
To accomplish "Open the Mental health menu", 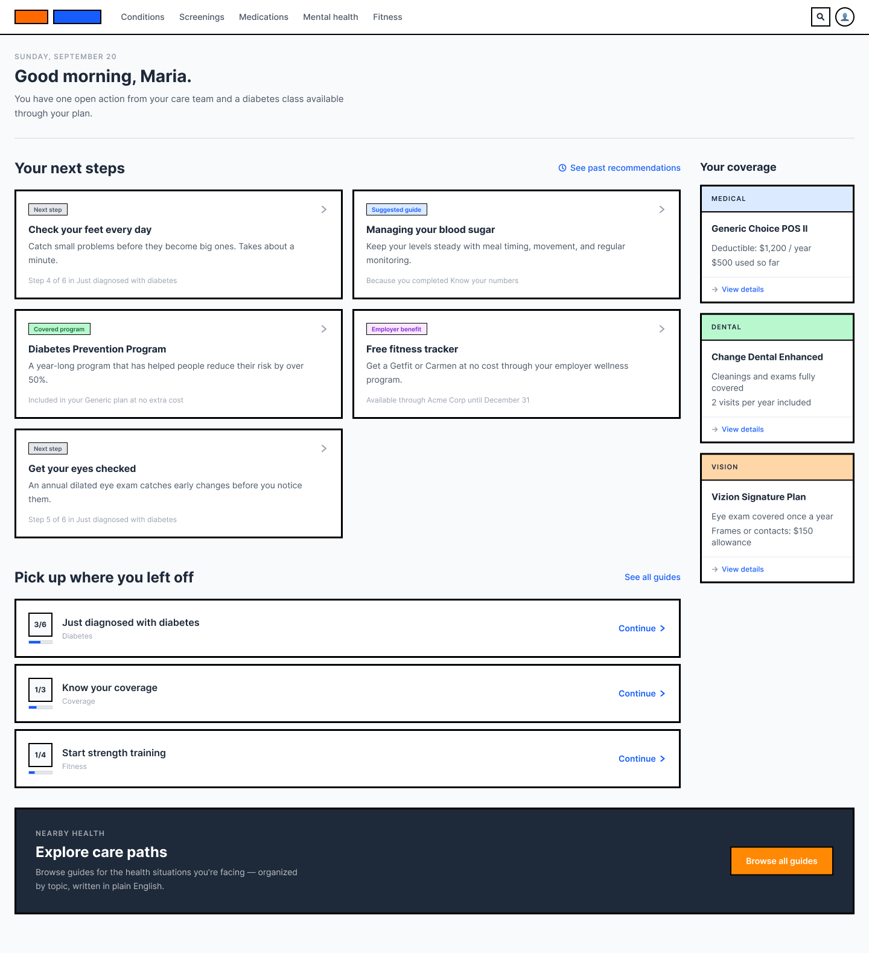I will [x=331, y=17].
